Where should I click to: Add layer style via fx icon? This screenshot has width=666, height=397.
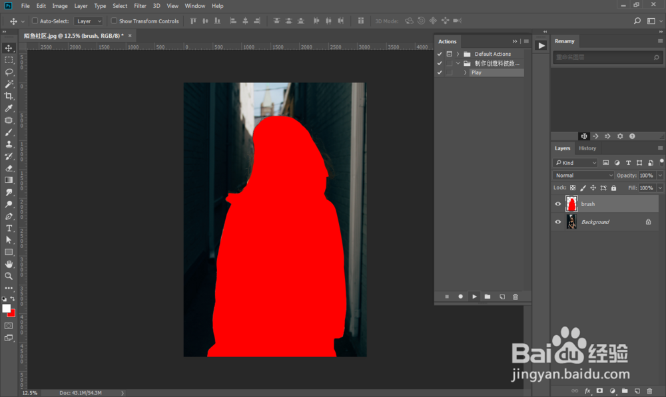(587, 390)
